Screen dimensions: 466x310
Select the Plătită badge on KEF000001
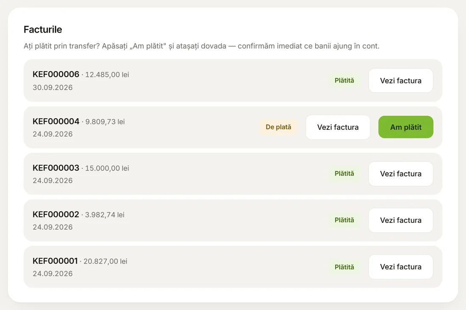344,267
